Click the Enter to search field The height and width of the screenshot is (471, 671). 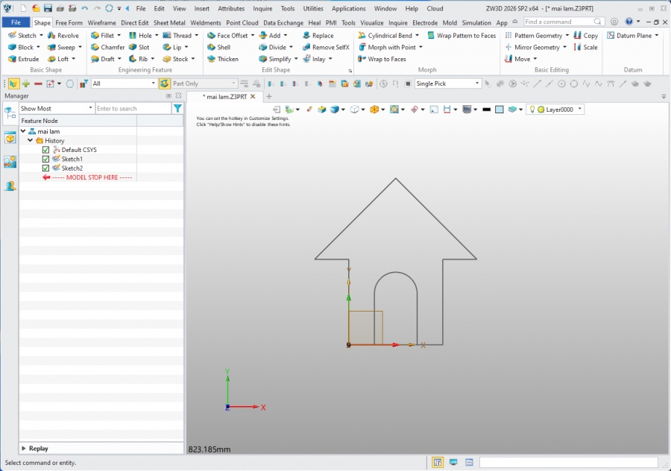pos(133,109)
